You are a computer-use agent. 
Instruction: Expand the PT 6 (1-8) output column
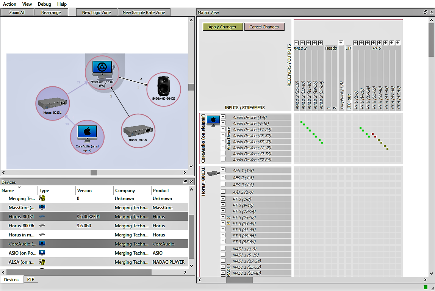coord(355,43)
